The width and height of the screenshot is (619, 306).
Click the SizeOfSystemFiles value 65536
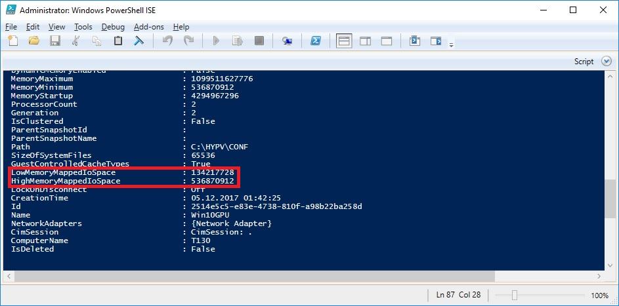[x=203, y=155]
